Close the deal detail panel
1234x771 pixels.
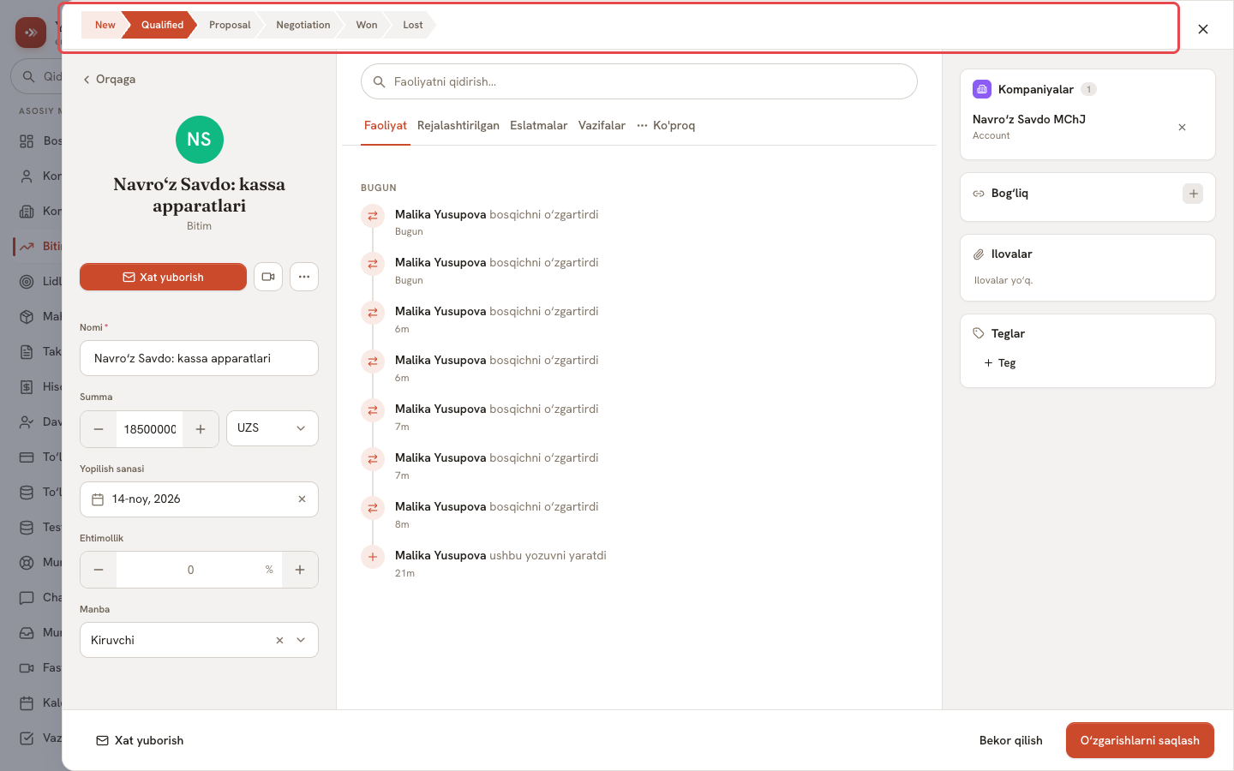tap(1203, 29)
